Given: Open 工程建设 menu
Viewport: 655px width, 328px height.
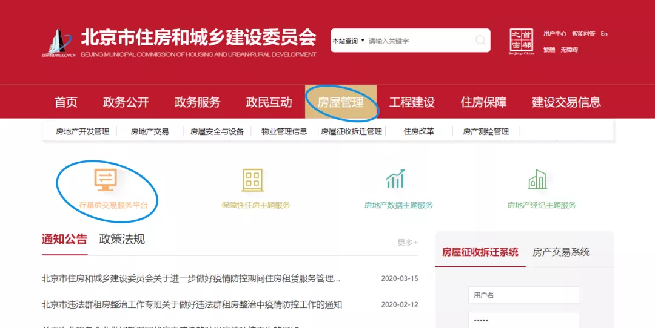Looking at the screenshot, I should point(412,102).
